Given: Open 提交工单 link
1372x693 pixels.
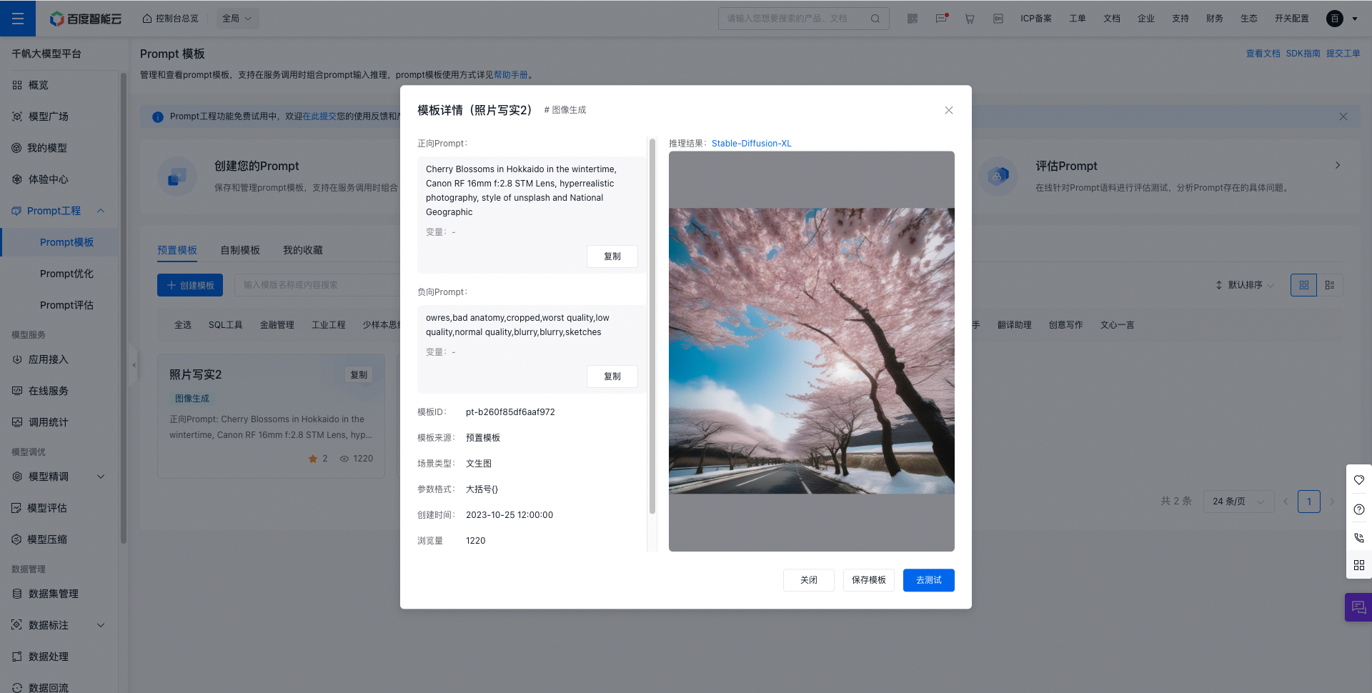Looking at the screenshot, I should [1343, 54].
